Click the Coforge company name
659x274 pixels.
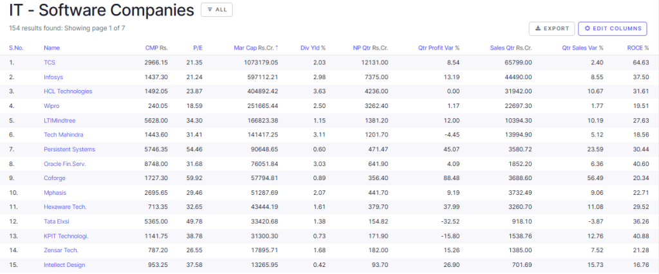click(x=55, y=178)
